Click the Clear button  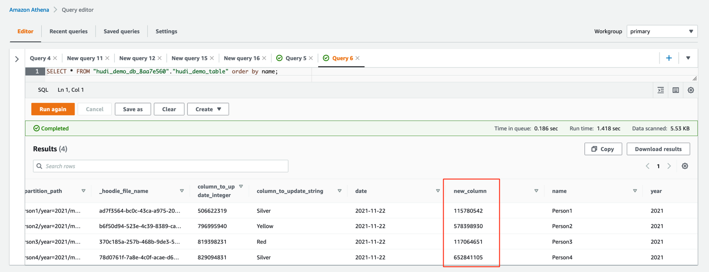coord(169,109)
